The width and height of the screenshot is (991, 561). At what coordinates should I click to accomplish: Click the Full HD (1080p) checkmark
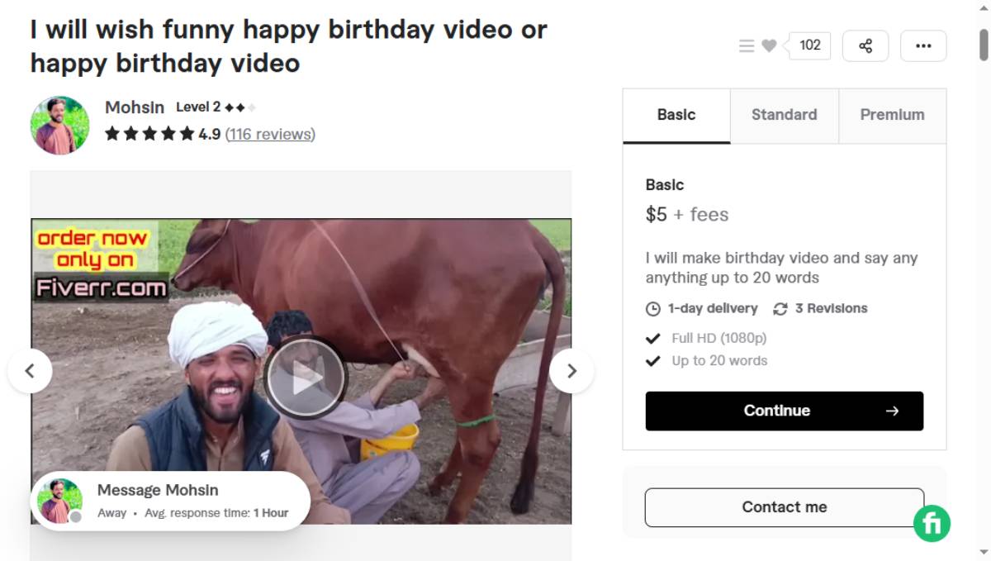pos(652,337)
